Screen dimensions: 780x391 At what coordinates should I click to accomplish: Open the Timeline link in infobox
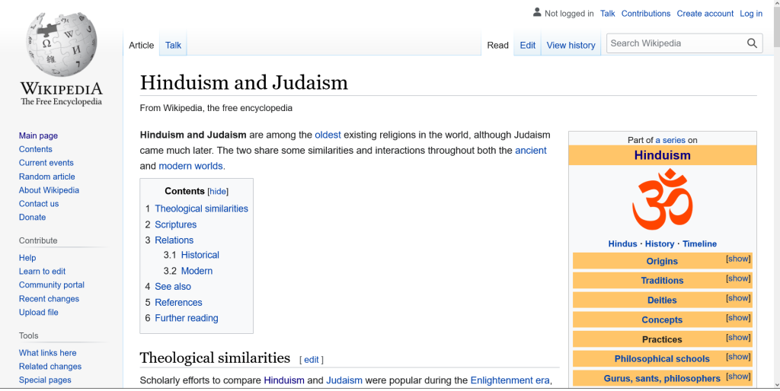point(699,244)
